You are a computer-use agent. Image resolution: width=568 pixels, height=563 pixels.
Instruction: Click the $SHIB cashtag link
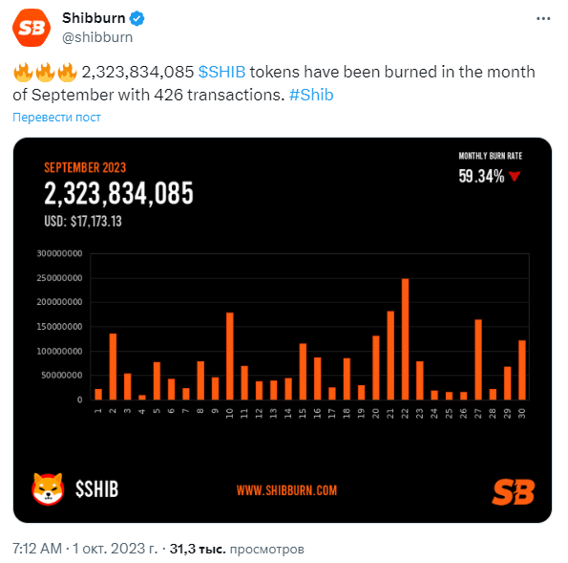221,72
